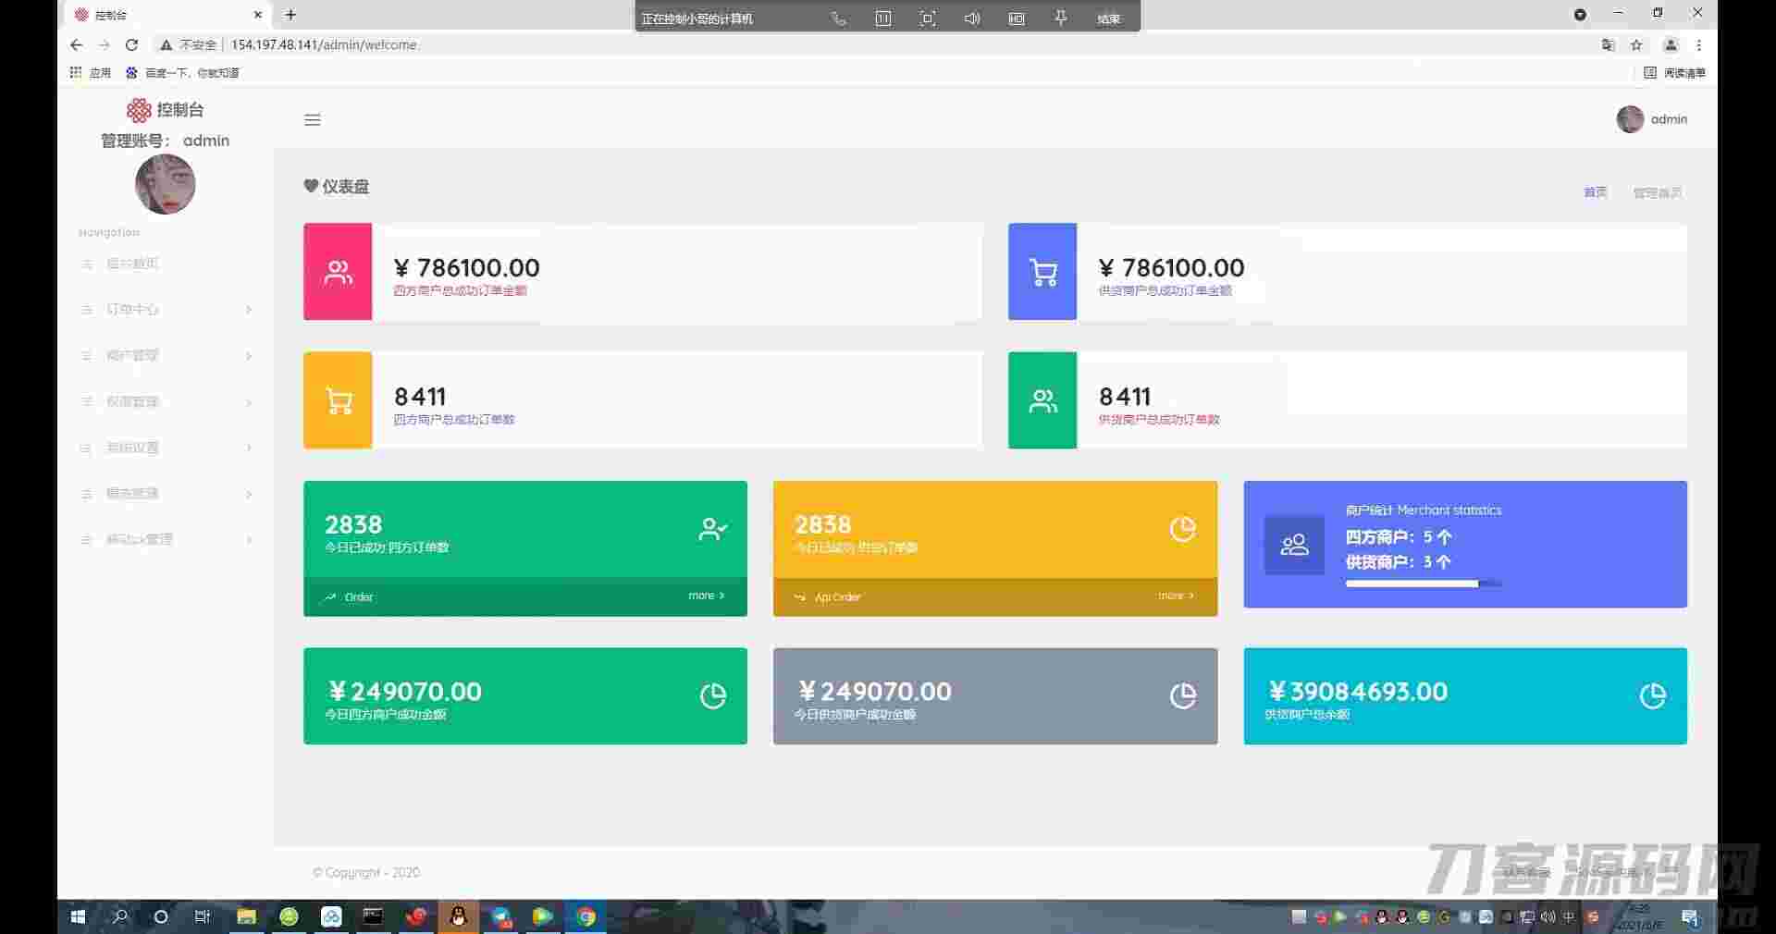1776x934 pixels.
Task: Expand the 订单中心 chevron in the sidebar
Action: pyautogui.click(x=249, y=310)
